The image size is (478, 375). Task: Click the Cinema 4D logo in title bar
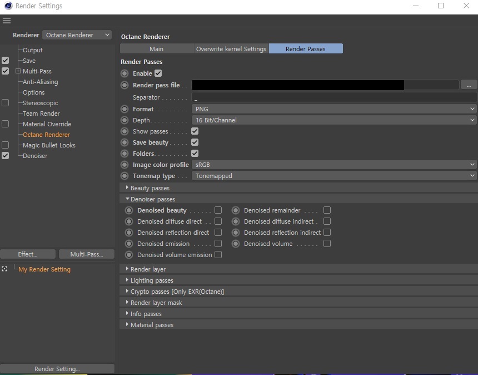(8, 6)
